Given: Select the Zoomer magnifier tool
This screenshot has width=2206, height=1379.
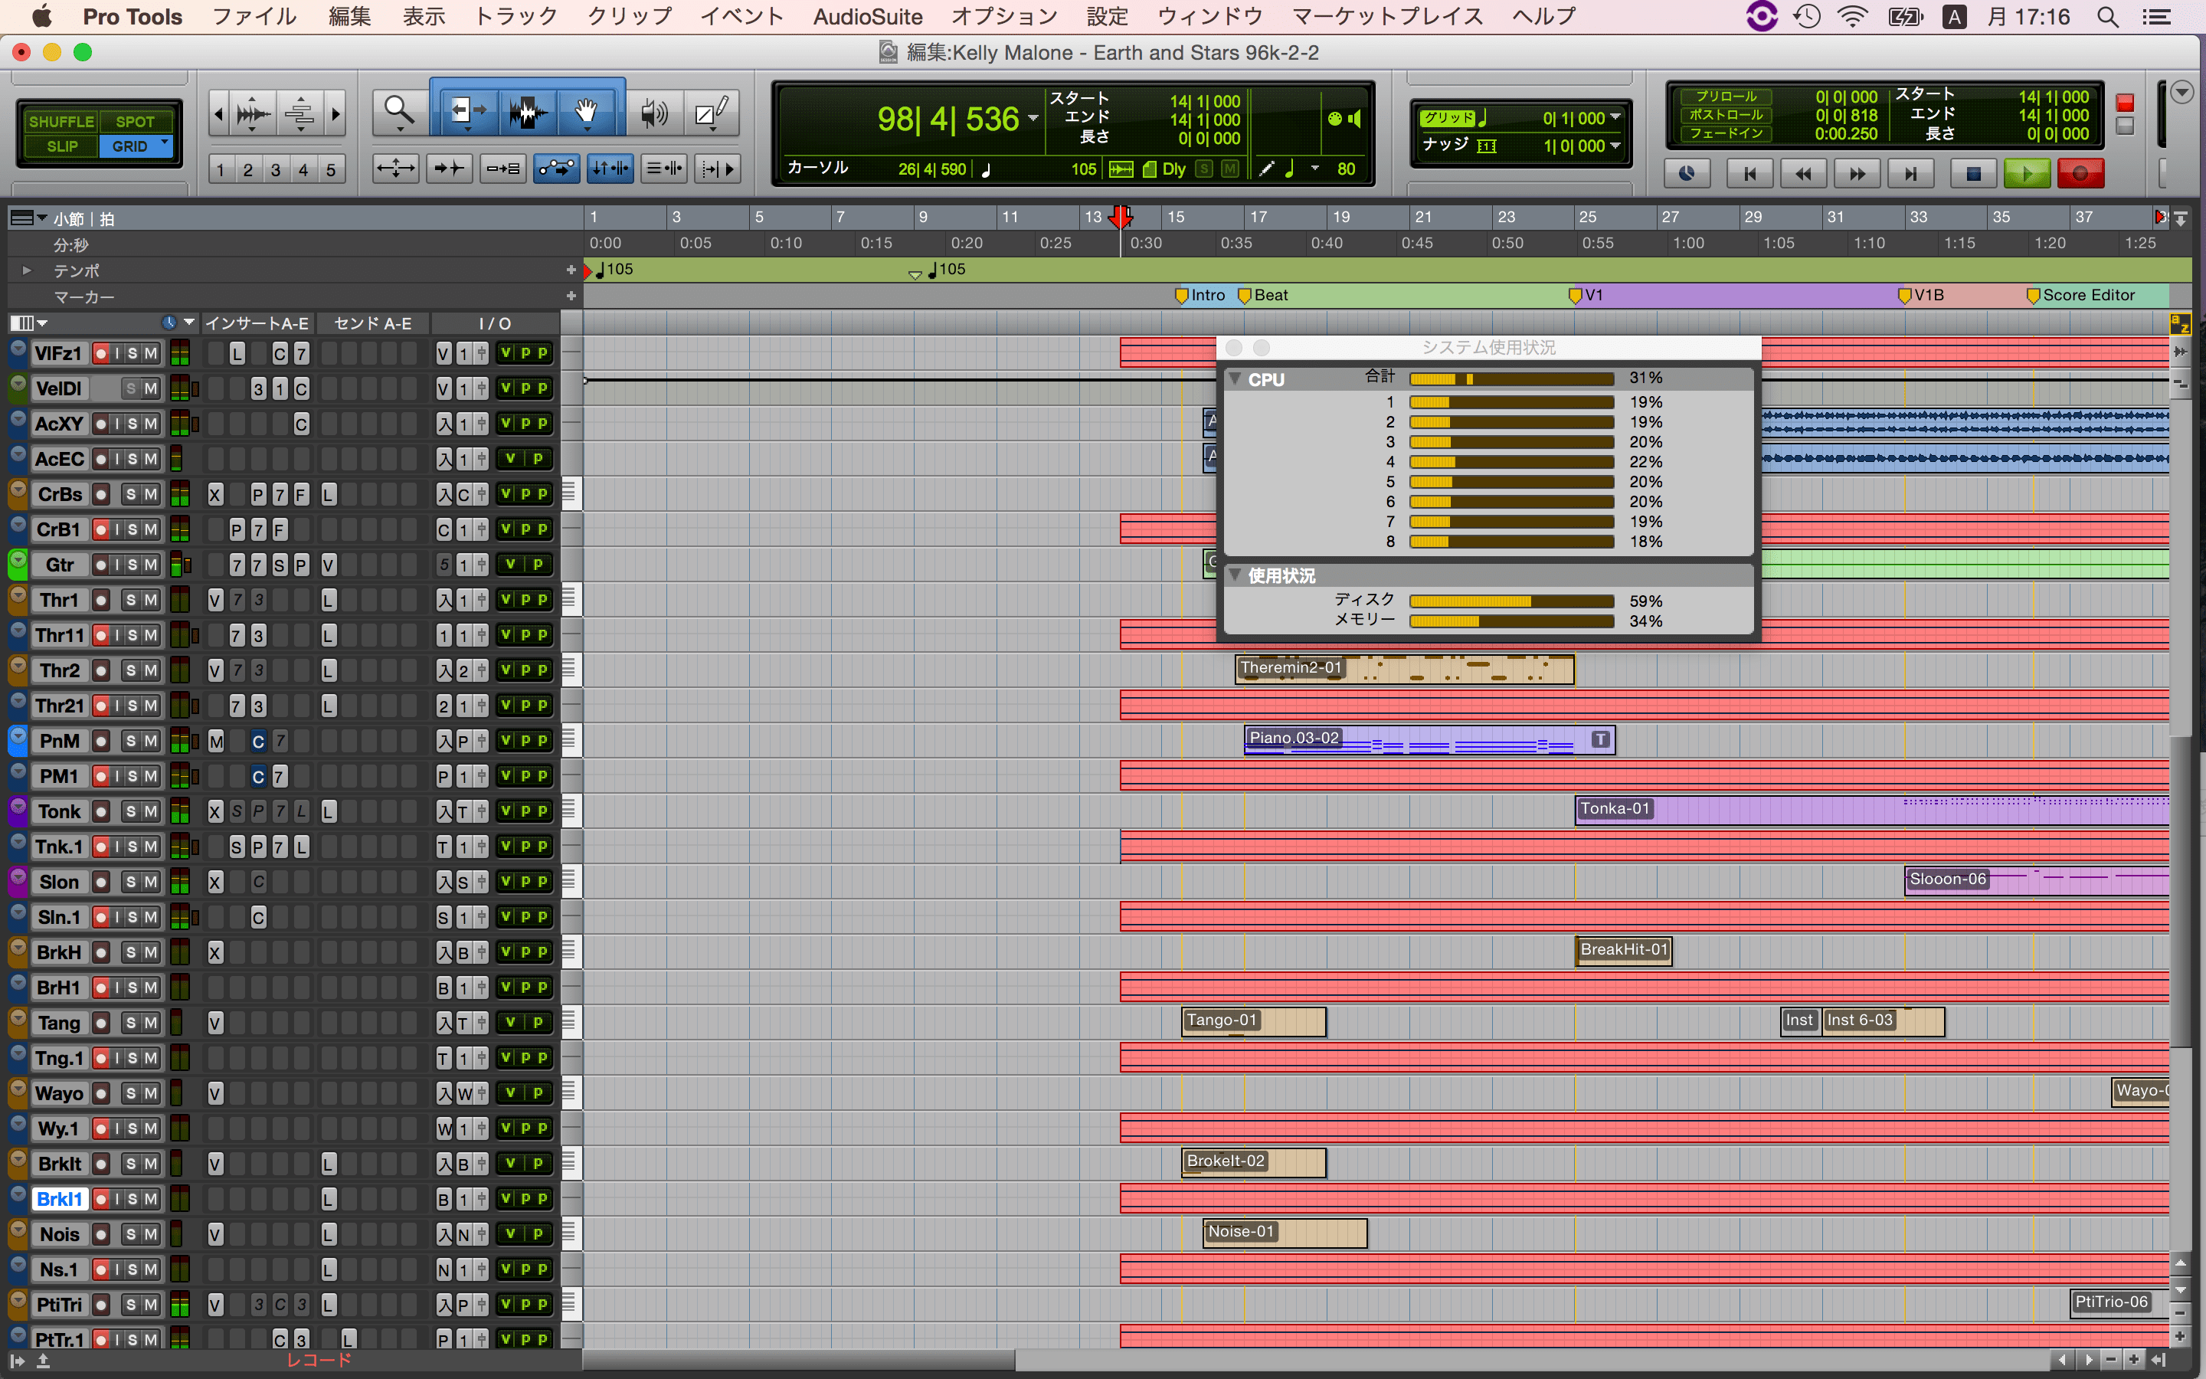Looking at the screenshot, I should pyautogui.click(x=398, y=111).
